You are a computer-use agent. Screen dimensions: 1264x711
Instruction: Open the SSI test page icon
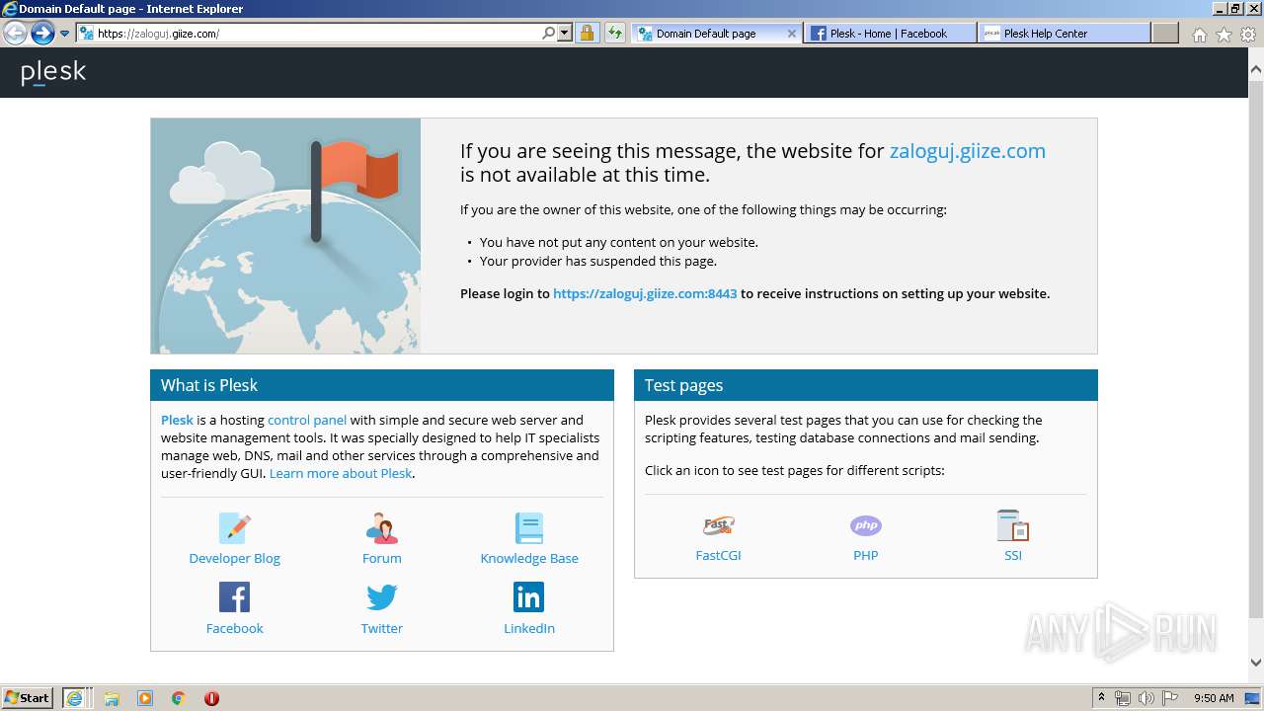(x=1013, y=525)
